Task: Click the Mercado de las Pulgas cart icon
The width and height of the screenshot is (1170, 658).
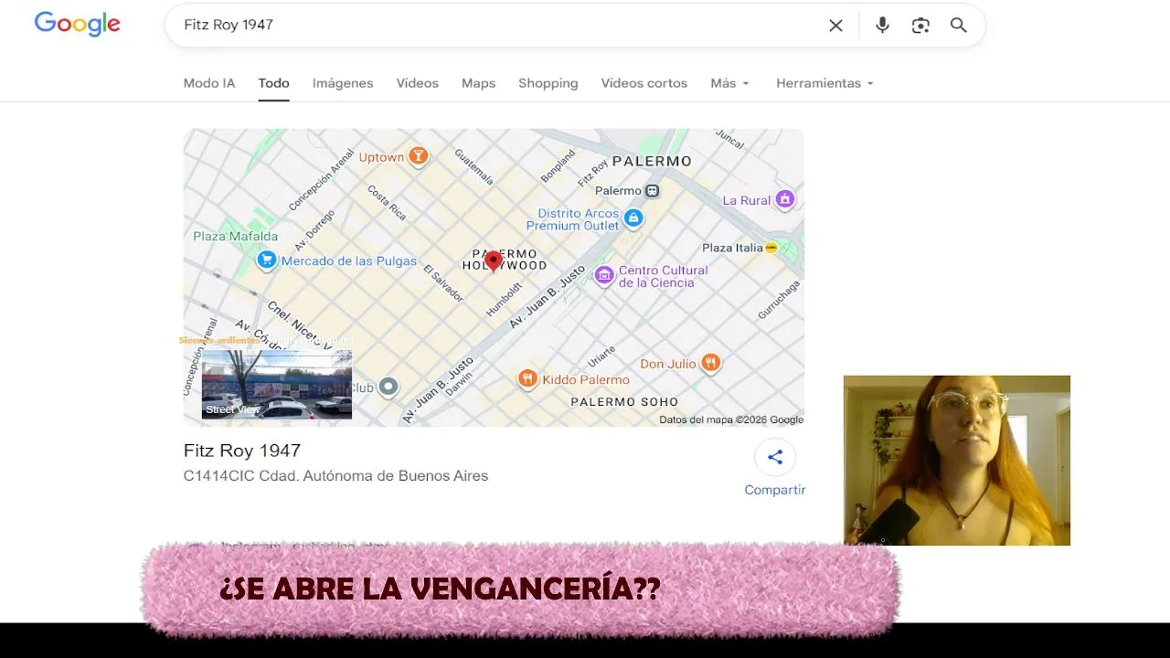Action: coord(266,260)
